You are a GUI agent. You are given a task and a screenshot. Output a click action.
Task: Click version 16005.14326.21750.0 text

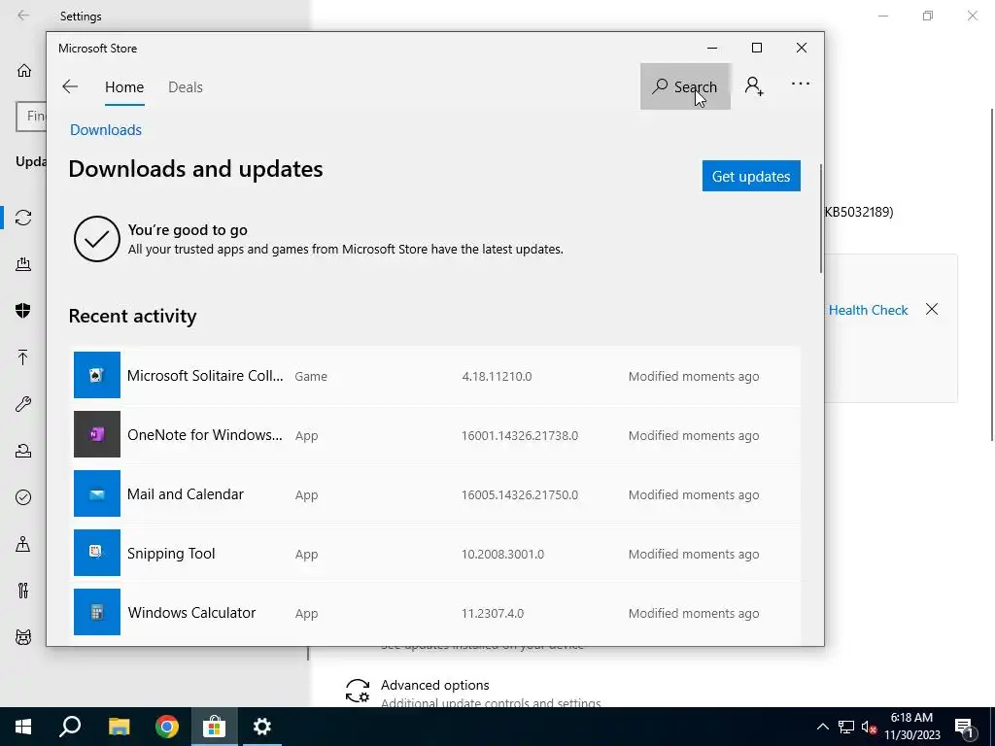tap(520, 494)
